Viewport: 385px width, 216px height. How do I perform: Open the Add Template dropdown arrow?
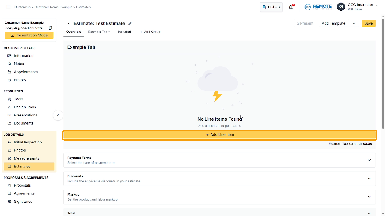pos(354,23)
